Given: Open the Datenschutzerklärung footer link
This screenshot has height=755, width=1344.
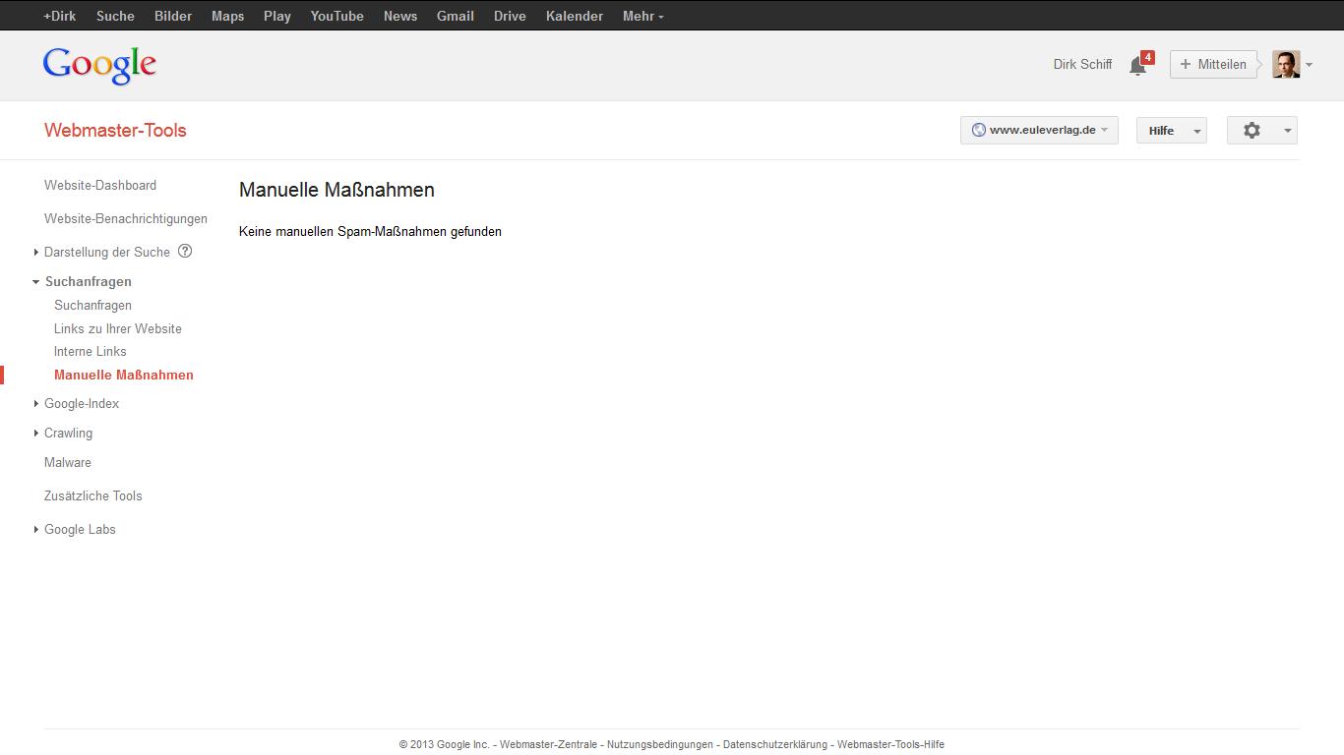Looking at the screenshot, I should tap(775, 744).
